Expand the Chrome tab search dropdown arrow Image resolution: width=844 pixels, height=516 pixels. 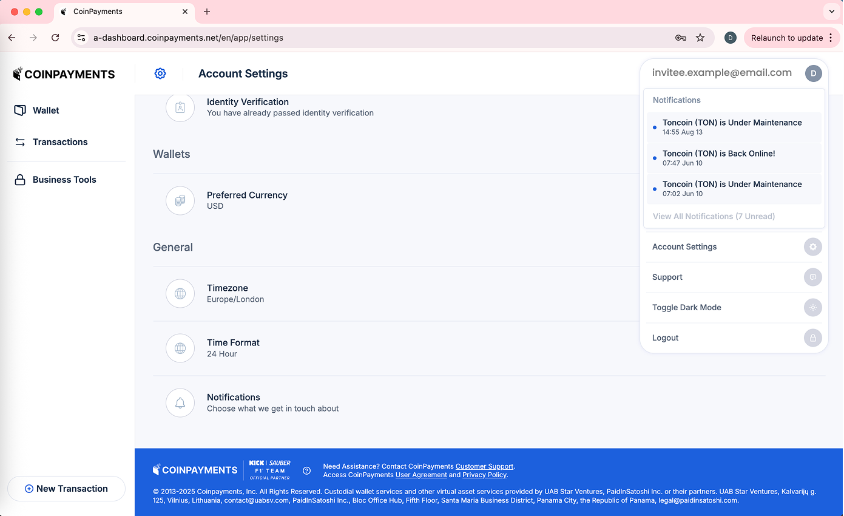[x=831, y=12]
